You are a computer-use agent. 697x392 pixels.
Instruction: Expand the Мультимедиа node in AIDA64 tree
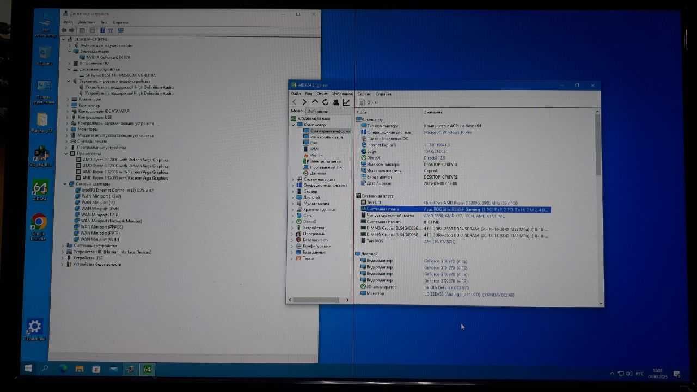(293, 203)
